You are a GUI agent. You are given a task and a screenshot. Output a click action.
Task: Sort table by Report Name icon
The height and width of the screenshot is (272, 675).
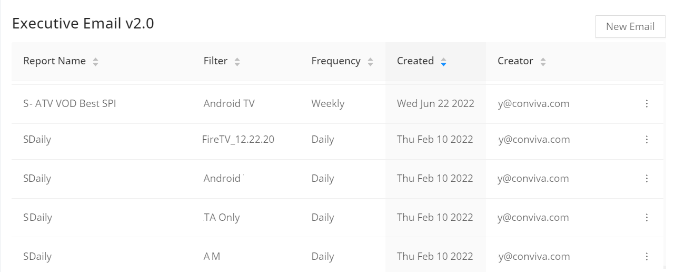point(95,62)
